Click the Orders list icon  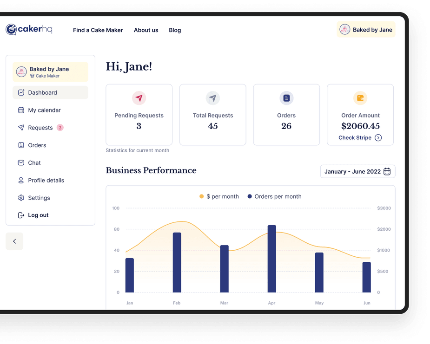(x=21, y=145)
